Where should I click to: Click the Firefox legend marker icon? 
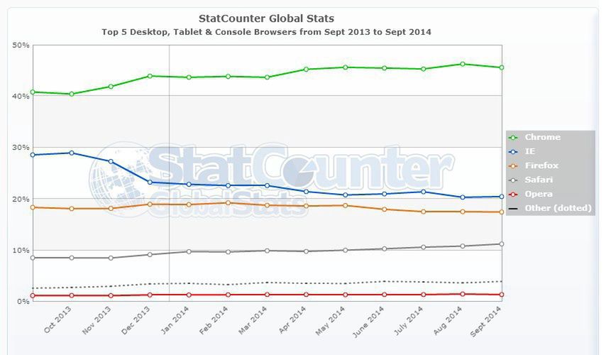(514, 165)
